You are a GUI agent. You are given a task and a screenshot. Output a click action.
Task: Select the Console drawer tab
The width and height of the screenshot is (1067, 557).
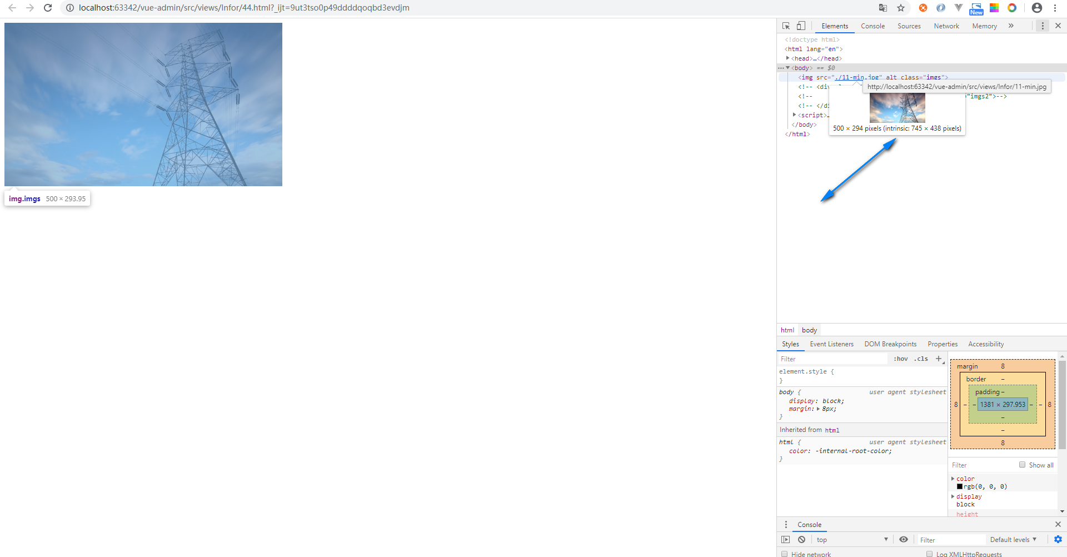pos(809,525)
